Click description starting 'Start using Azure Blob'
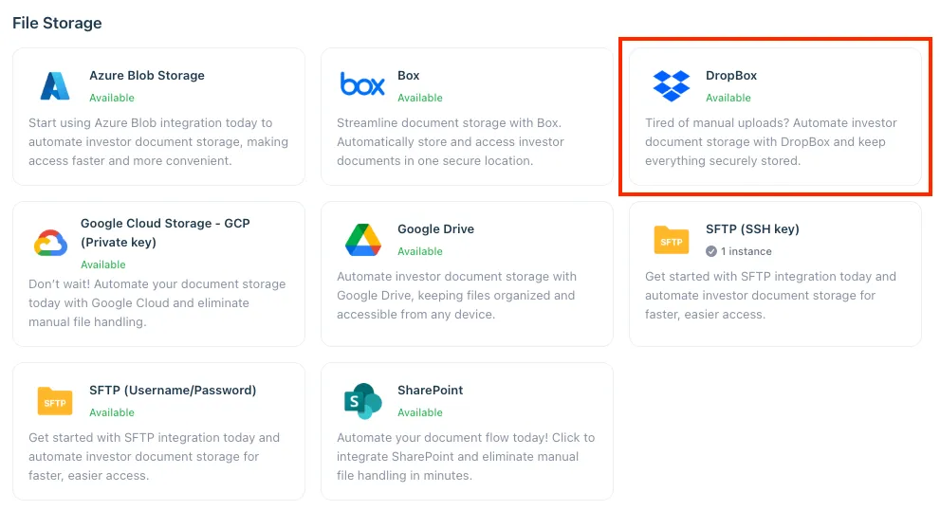The image size is (940, 529). (x=158, y=141)
